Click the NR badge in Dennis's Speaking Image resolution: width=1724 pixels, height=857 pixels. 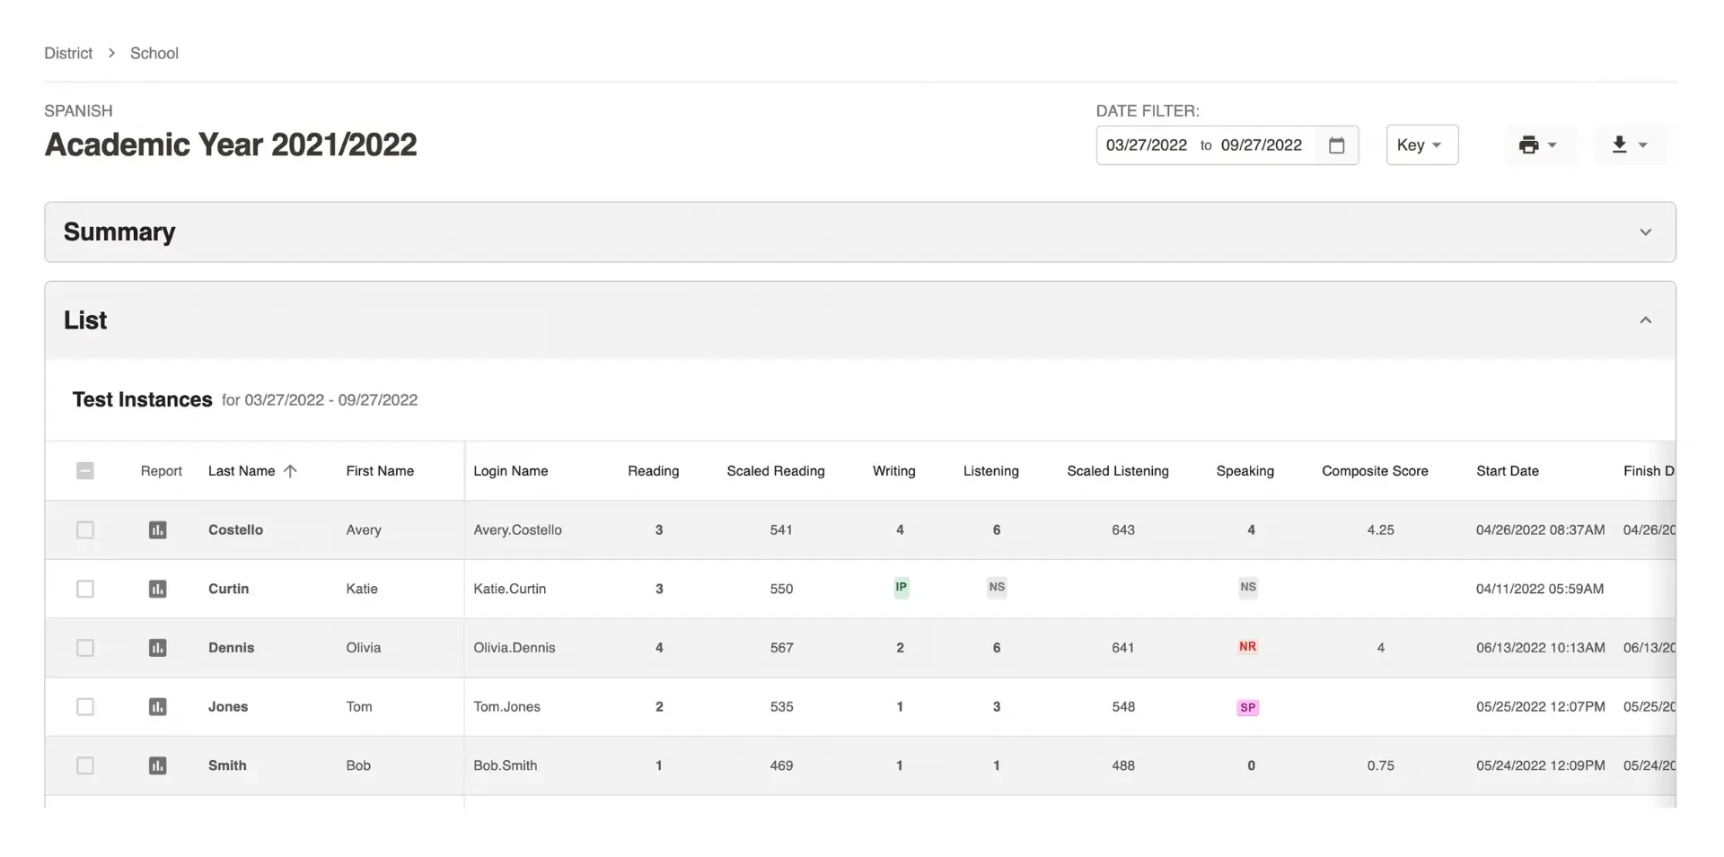pyautogui.click(x=1248, y=647)
